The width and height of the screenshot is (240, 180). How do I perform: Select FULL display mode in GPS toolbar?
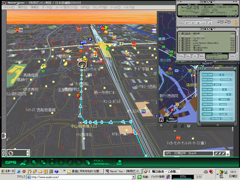pyautogui.click(x=99, y=160)
